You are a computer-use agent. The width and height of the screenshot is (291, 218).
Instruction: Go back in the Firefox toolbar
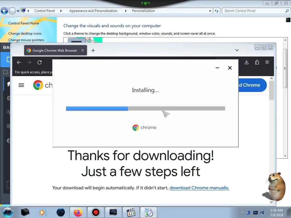point(19,62)
